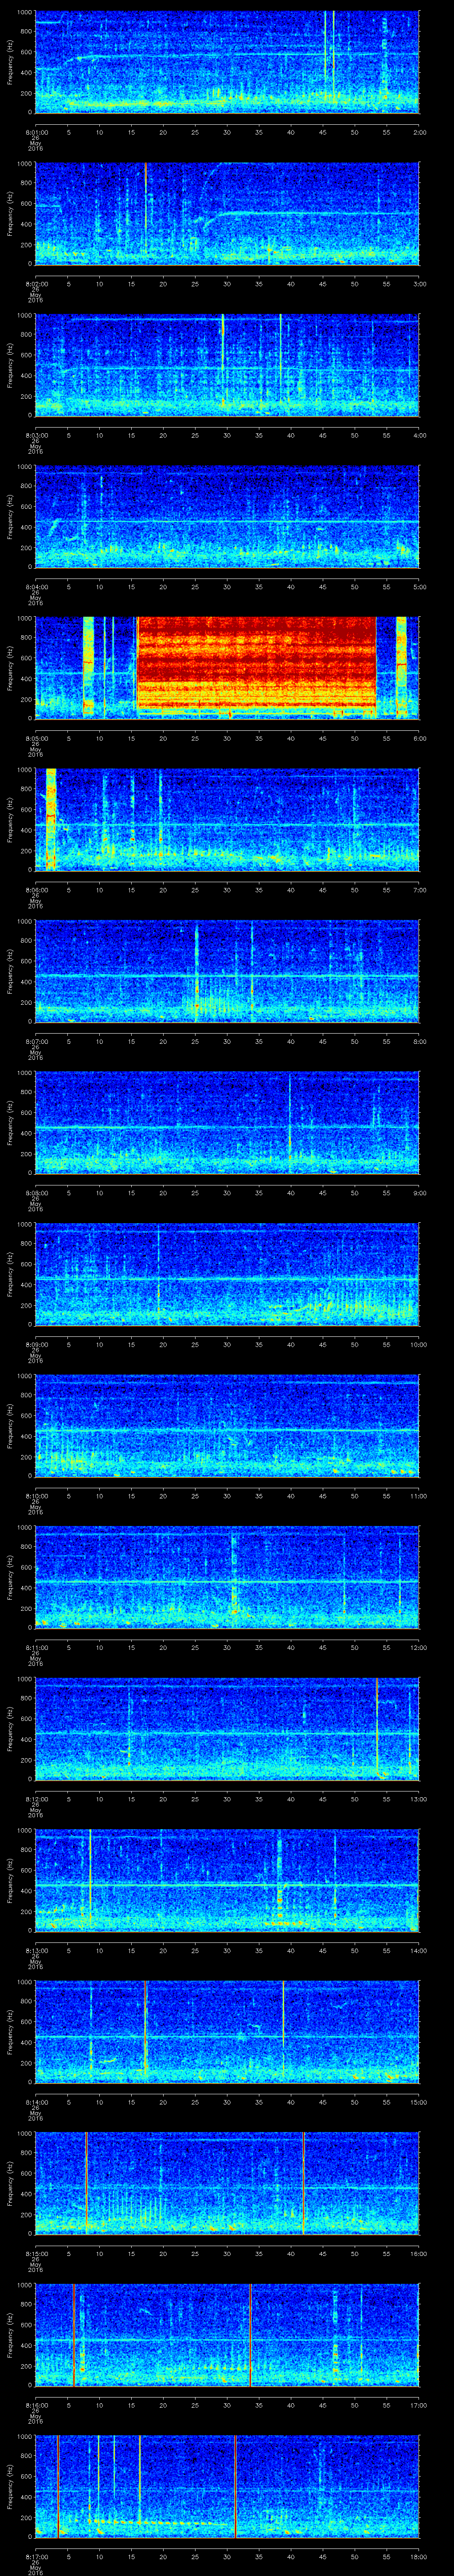The width and height of the screenshot is (454, 2576).
Task: Click the '8:03:00' start time label
Action: click(x=36, y=434)
